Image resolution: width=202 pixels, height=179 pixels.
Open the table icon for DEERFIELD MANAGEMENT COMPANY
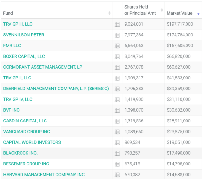tap(117, 89)
